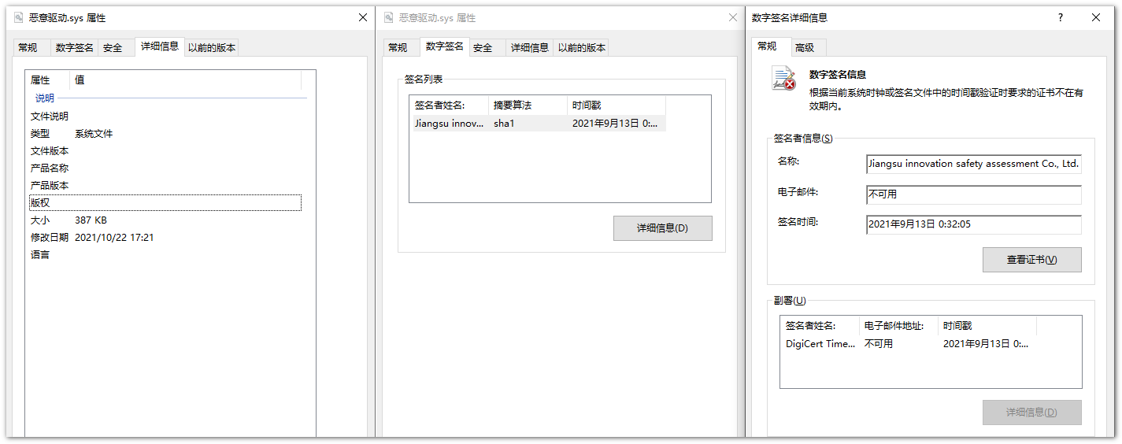Switch to the 高级 tab
Screen dimensions: 1122x444
coord(804,47)
